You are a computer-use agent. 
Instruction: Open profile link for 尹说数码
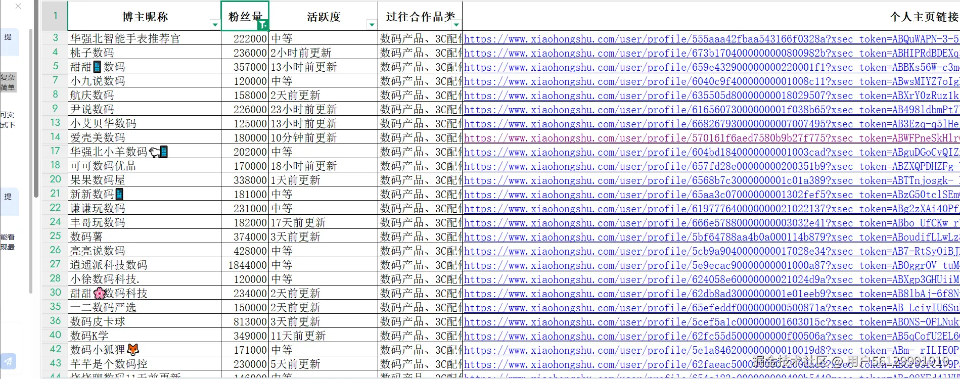coord(711,109)
